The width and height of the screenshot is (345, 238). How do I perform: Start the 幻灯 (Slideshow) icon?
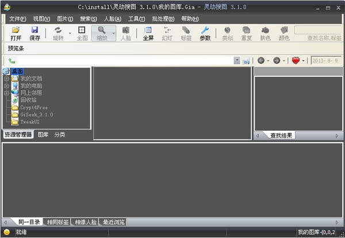pos(167,33)
